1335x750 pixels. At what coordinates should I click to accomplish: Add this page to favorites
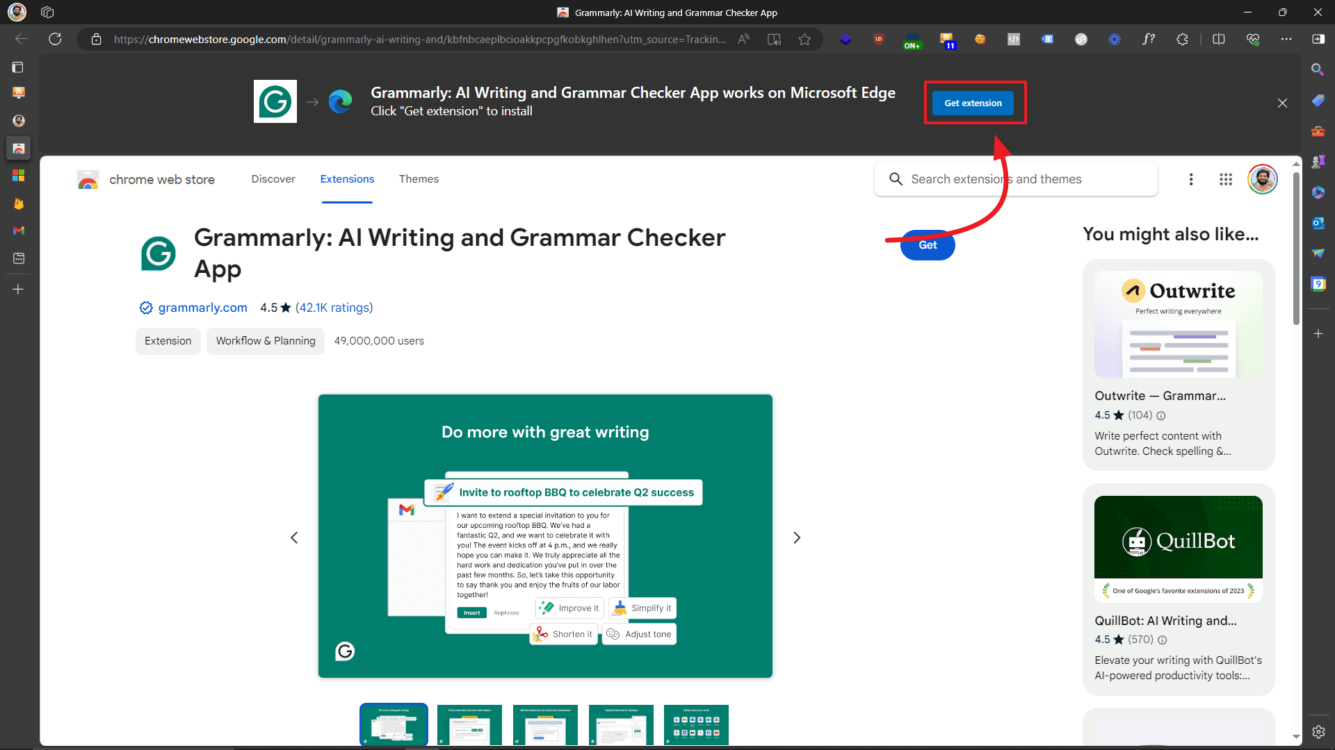pyautogui.click(x=804, y=40)
